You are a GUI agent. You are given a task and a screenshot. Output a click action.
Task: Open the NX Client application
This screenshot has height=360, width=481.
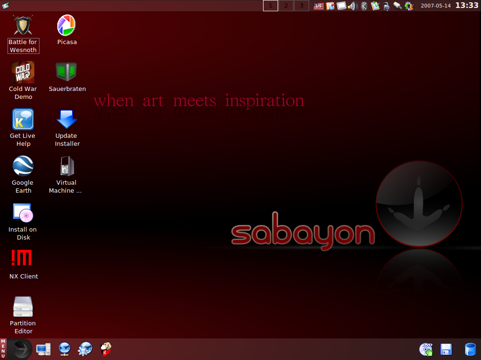tap(23, 257)
